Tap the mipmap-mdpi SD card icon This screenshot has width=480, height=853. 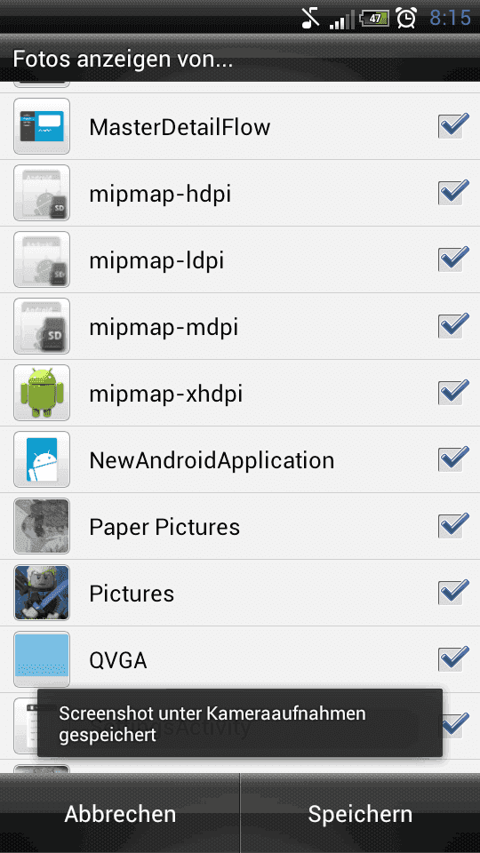pos(42,326)
